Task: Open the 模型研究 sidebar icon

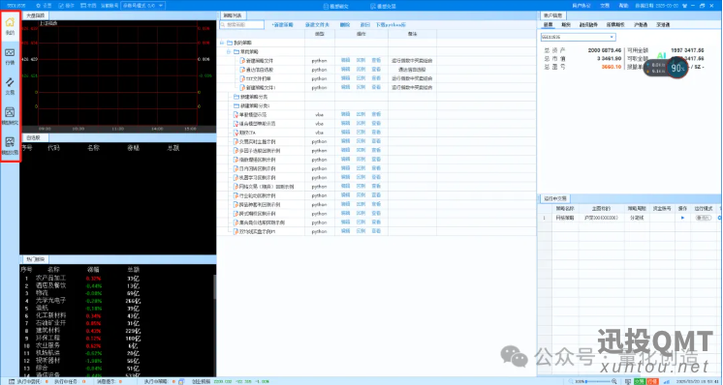Action: point(10,116)
